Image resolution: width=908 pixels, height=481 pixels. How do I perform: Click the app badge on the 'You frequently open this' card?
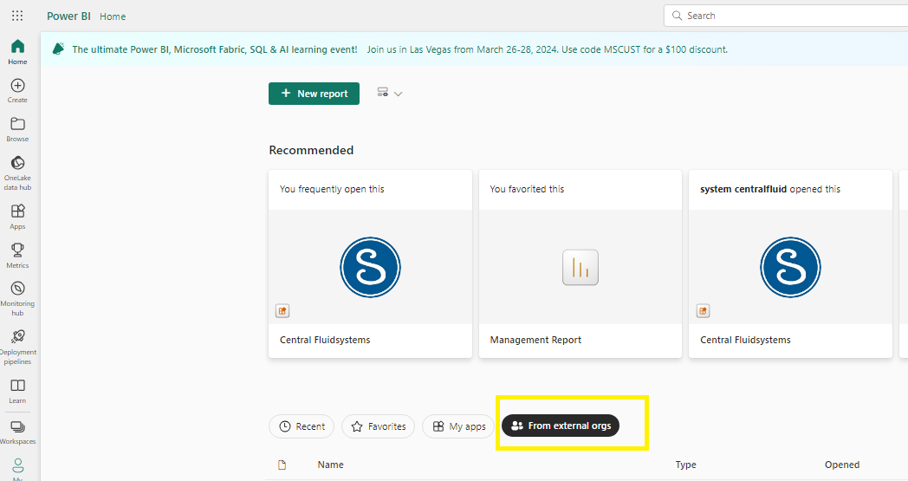click(x=282, y=310)
